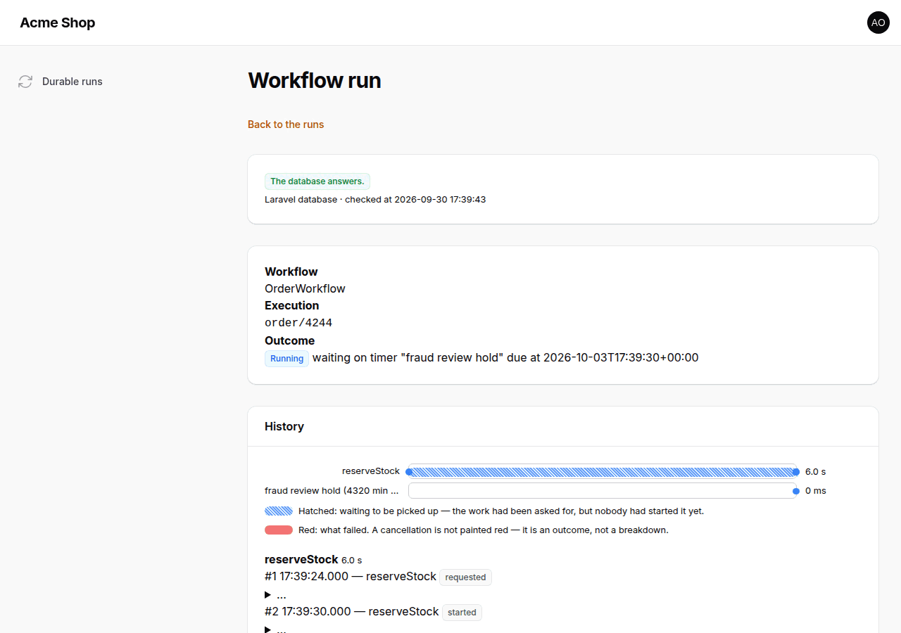The height and width of the screenshot is (633, 901).
Task: Click the reserveStock bar end marker dot
Action: 796,472
